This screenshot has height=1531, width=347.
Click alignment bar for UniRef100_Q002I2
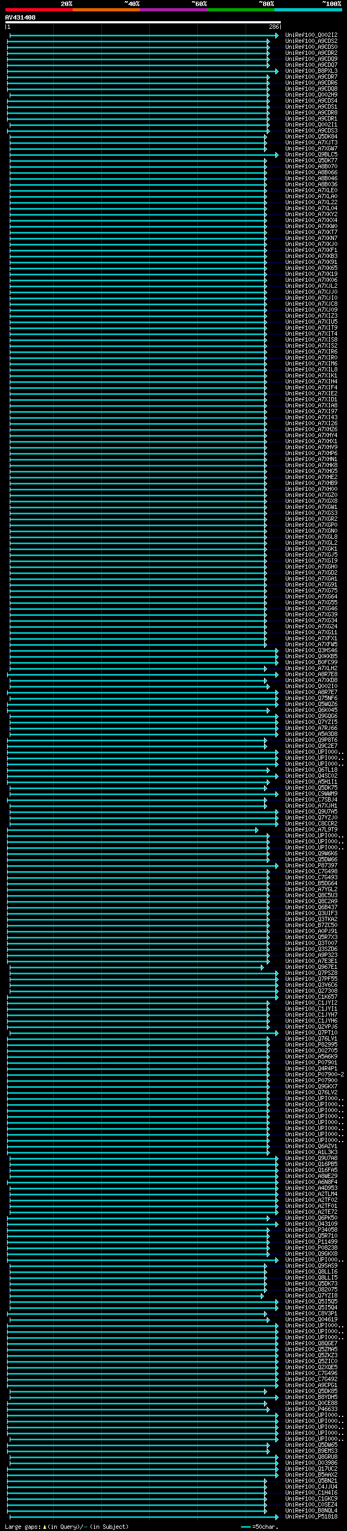(144, 36)
